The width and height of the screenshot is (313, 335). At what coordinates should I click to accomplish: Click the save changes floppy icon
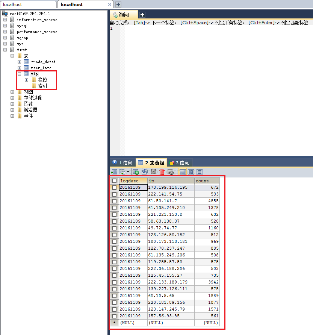point(153,171)
